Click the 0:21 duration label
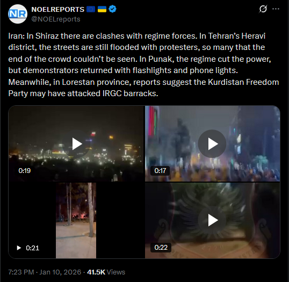This screenshot has height=282, width=289. 32,248
